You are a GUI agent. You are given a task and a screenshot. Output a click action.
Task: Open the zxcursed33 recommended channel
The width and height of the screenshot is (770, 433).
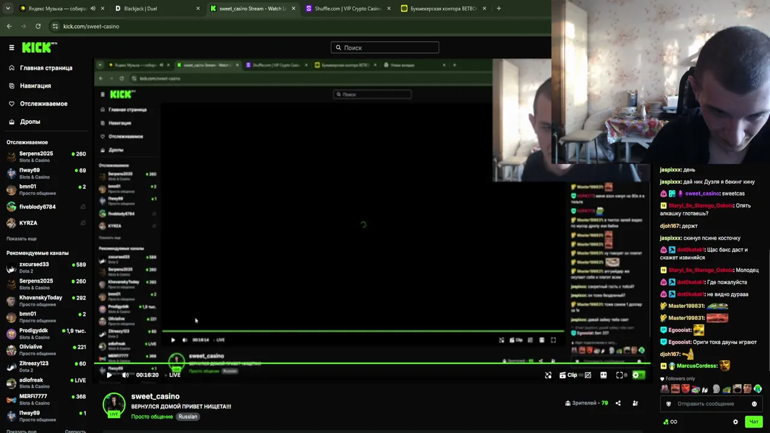[46, 268]
